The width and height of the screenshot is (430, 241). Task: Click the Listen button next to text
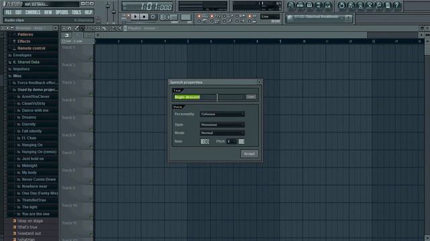pyautogui.click(x=251, y=97)
